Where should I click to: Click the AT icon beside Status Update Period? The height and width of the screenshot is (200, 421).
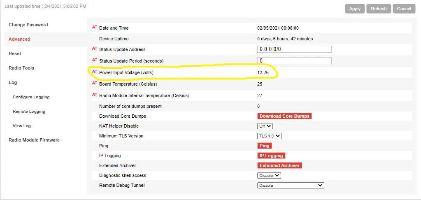95,60
